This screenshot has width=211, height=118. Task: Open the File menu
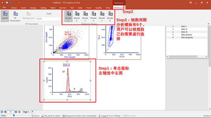click(4, 7)
